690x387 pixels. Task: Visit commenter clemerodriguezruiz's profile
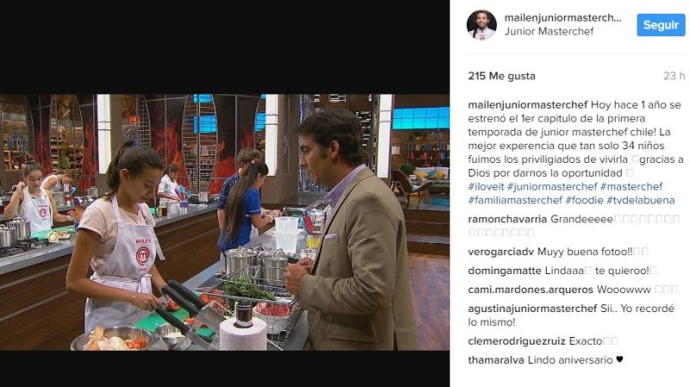click(x=517, y=340)
